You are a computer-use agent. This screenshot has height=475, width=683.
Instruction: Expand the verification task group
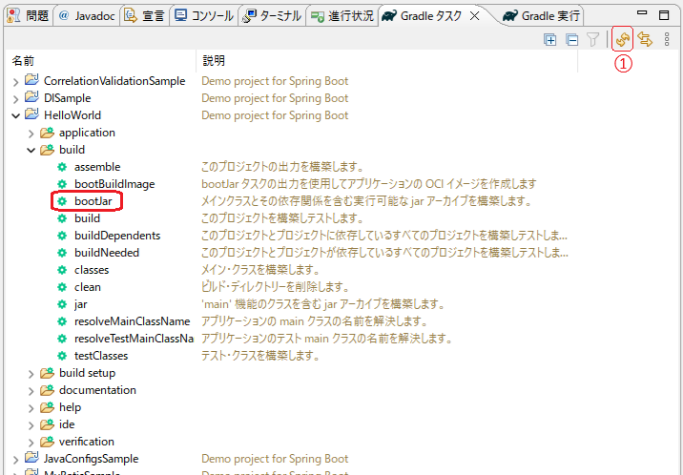(x=31, y=442)
